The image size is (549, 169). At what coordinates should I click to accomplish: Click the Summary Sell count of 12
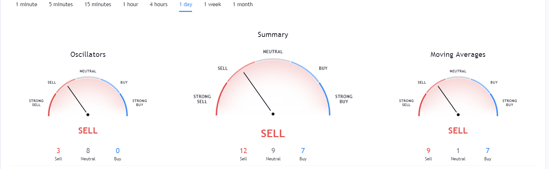click(x=243, y=151)
